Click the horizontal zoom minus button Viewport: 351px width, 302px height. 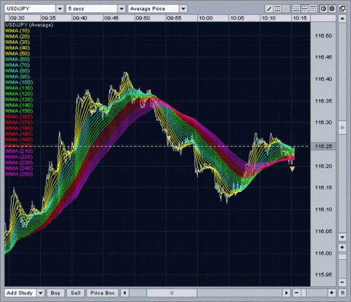pyautogui.click(x=297, y=293)
